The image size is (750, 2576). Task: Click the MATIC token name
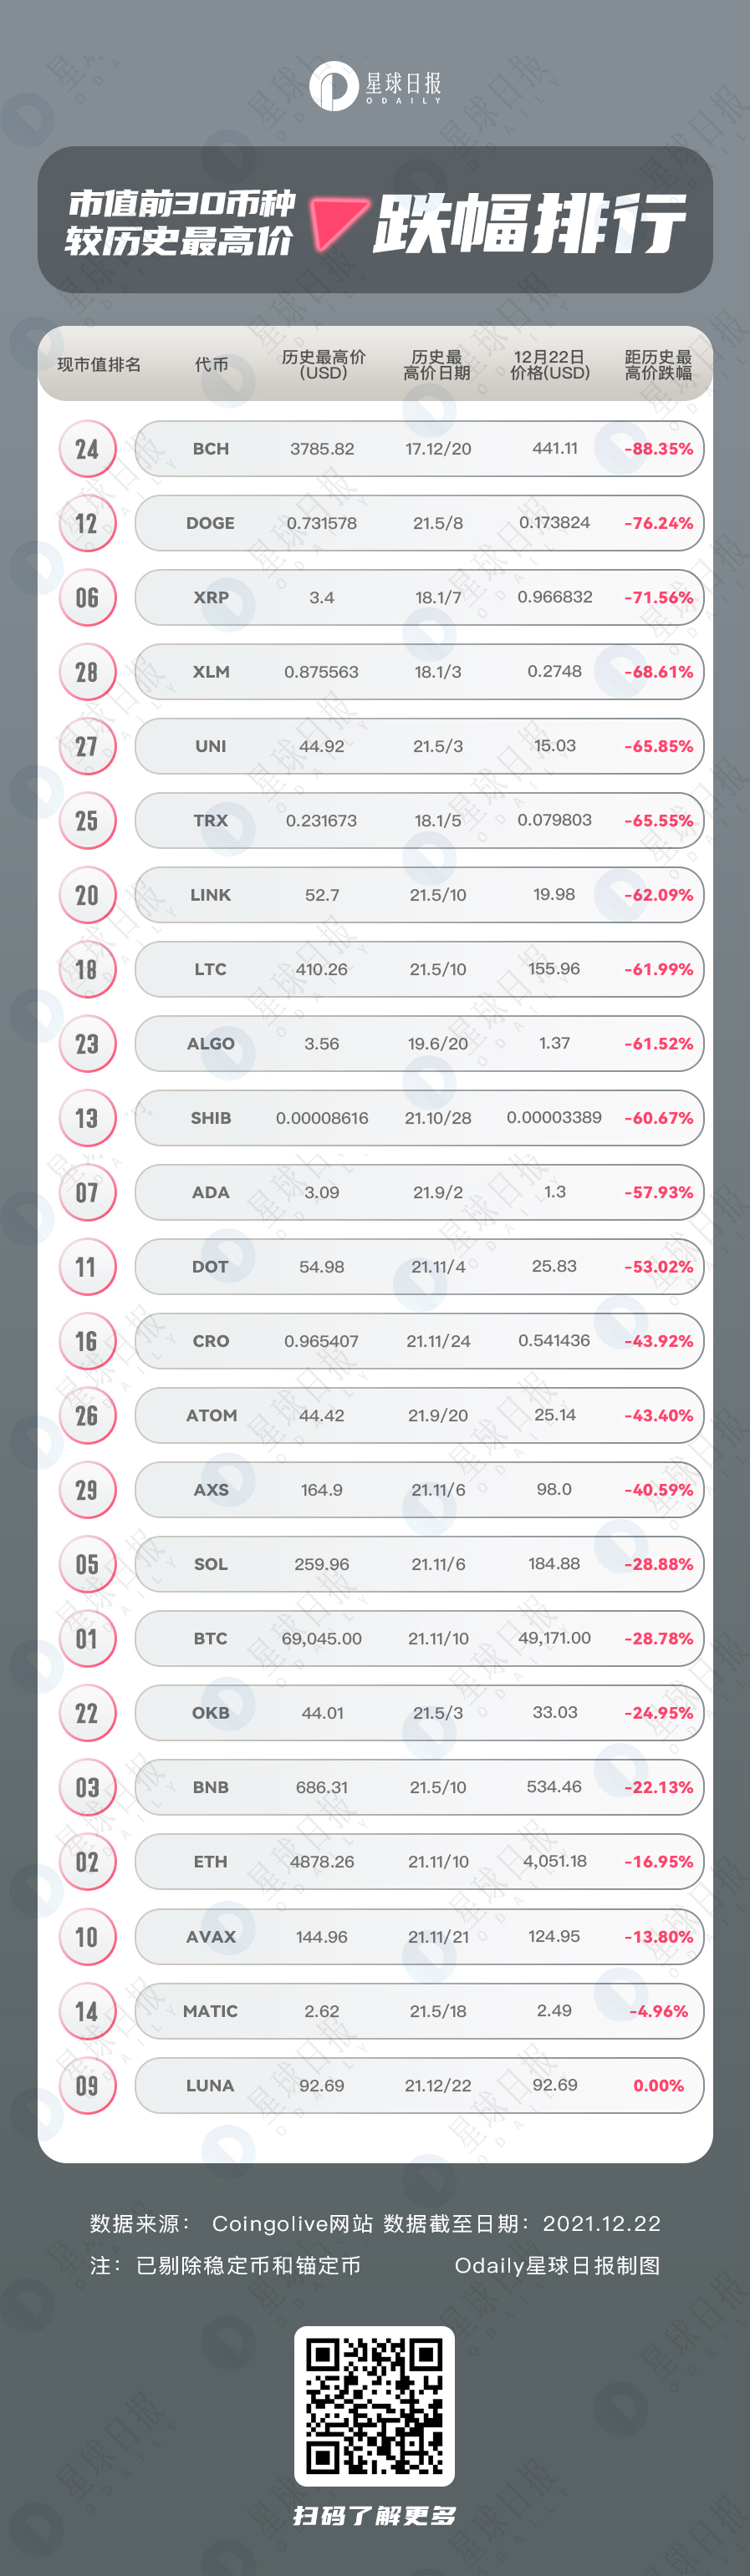[x=210, y=2011]
